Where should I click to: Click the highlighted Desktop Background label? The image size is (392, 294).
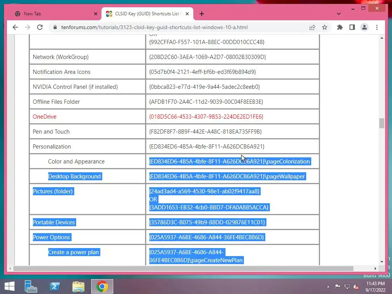click(74, 176)
